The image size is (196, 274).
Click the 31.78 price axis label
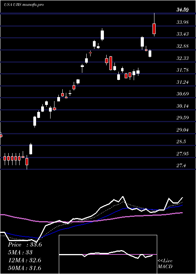(183, 70)
